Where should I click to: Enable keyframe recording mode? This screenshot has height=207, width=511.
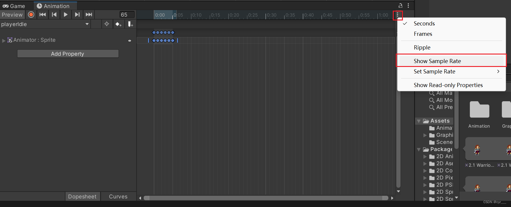click(x=31, y=15)
